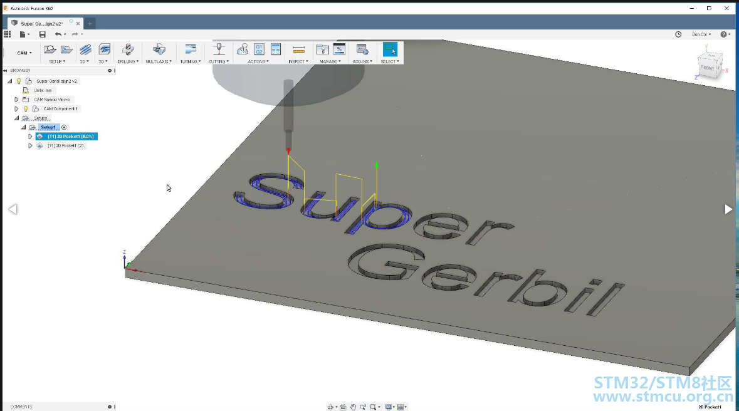Go to next slide with right arrow
Image resolution: width=739 pixels, height=411 pixels.
pyautogui.click(x=728, y=209)
